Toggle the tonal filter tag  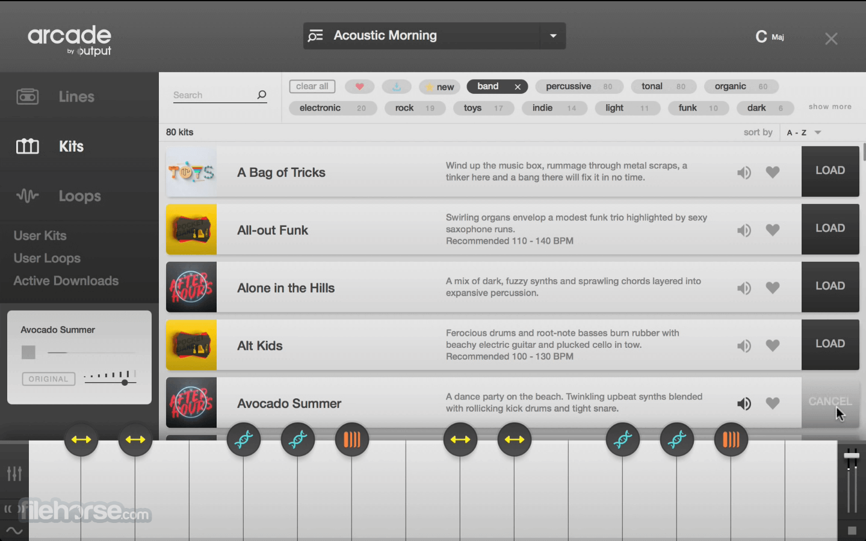click(x=663, y=87)
